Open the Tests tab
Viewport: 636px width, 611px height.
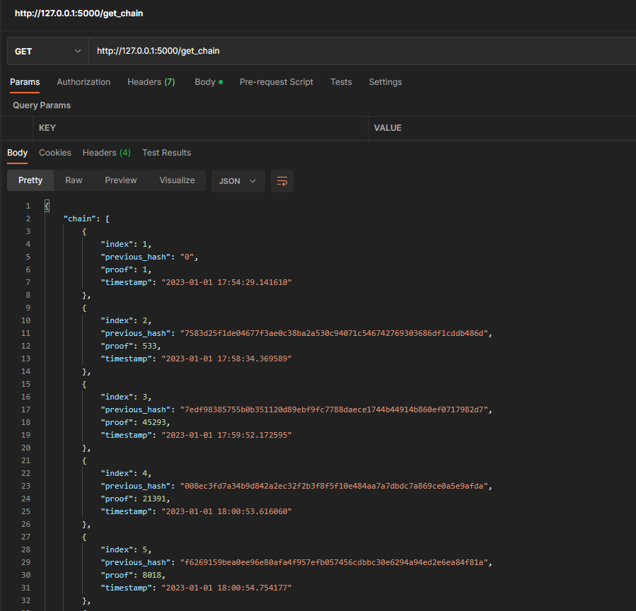click(x=341, y=82)
